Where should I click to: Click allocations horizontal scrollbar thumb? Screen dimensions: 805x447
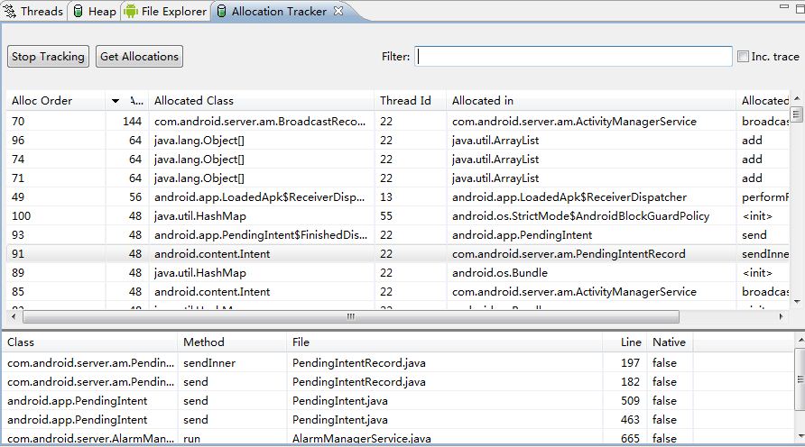coord(351,317)
